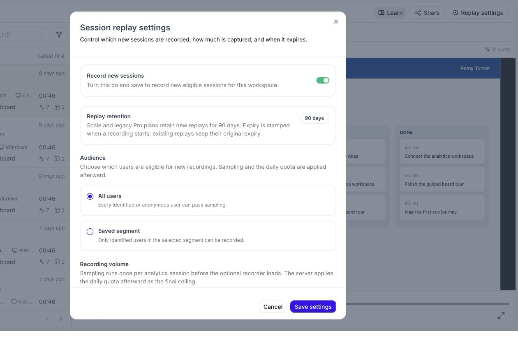Open card Map the first-run journey
The width and height of the screenshot is (518, 354).
tap(442, 208)
